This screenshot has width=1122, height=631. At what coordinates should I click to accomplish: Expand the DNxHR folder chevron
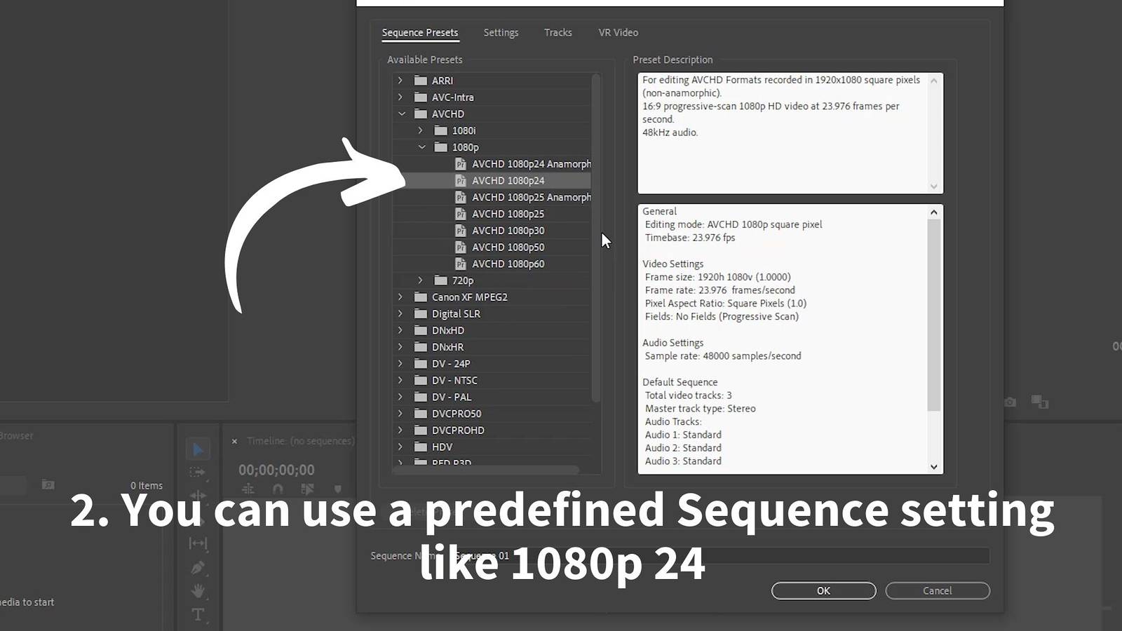400,347
